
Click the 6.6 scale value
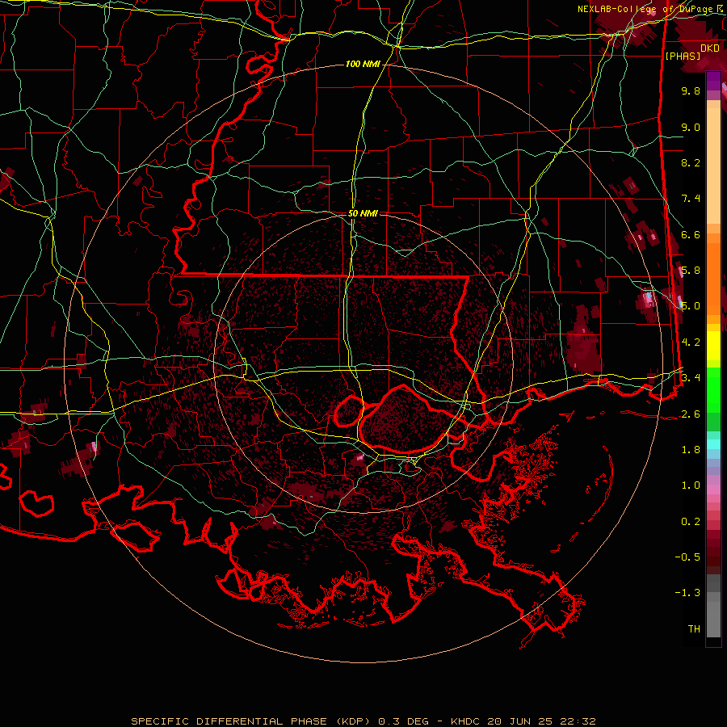(691, 234)
